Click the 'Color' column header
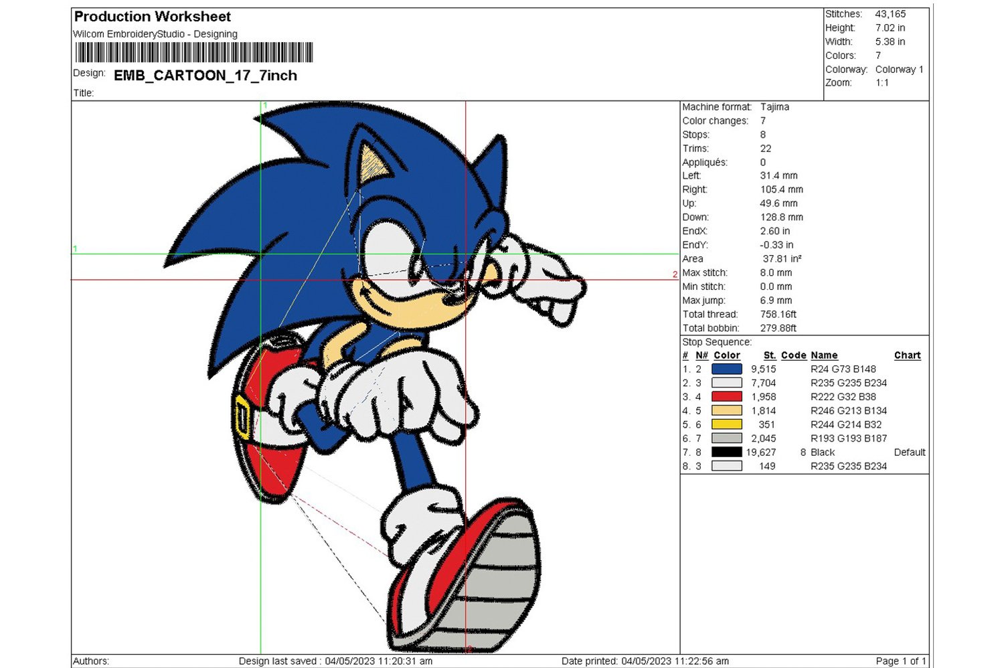Viewport: 1004px width, 668px height. 727,355
